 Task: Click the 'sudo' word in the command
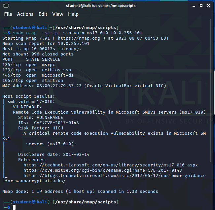[x=18, y=33]
